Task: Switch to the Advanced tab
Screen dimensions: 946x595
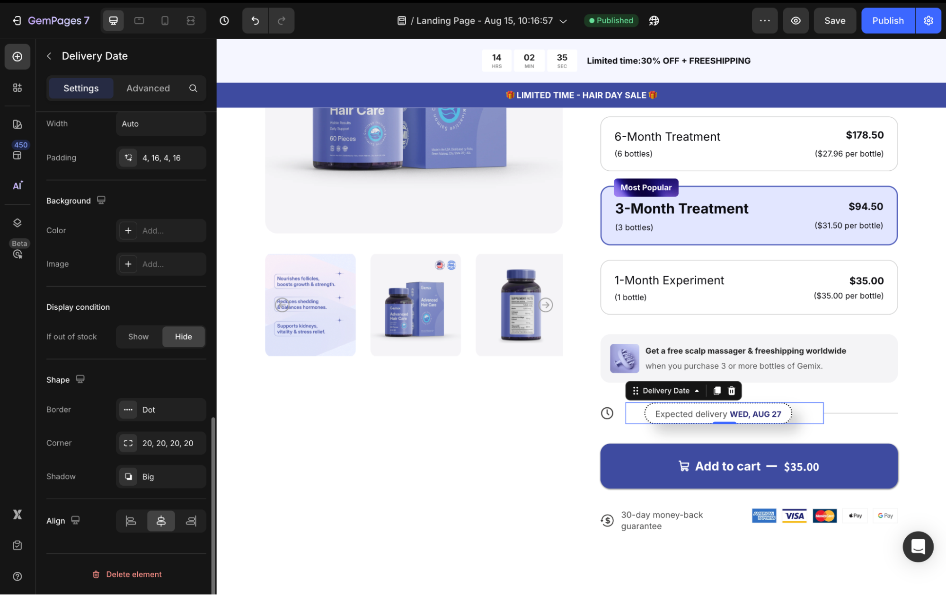Action: point(148,88)
